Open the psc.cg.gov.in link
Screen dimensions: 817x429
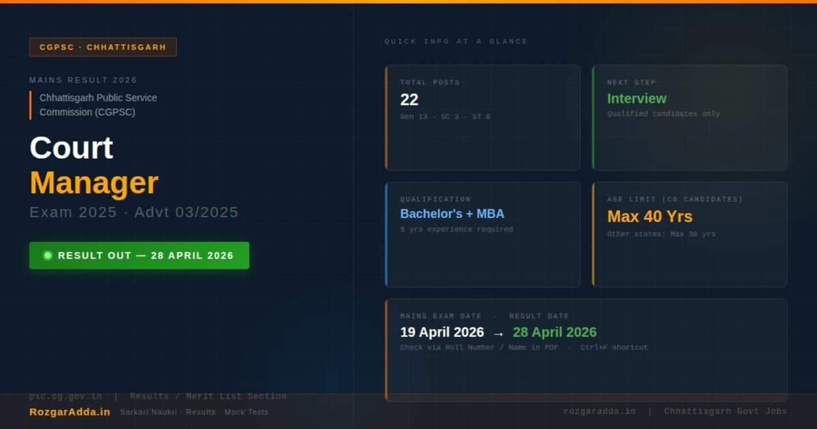(x=66, y=396)
